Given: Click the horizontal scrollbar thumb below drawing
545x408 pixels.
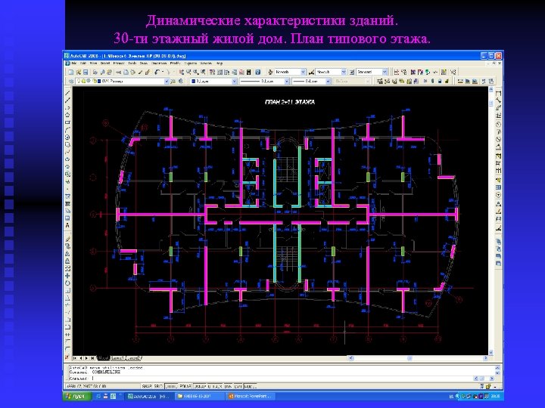Looking at the screenshot, I should (x=410, y=358).
